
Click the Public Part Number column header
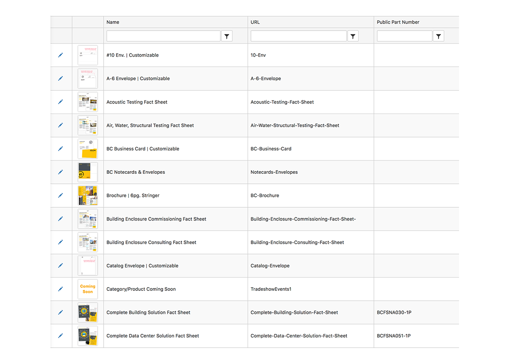pos(398,22)
